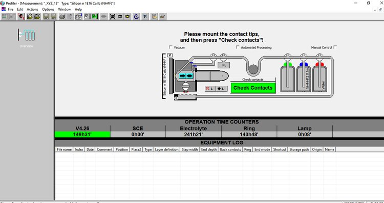The height and width of the screenshot is (203, 384).
Task: Click the red X L button
Action: (x=210, y=89)
